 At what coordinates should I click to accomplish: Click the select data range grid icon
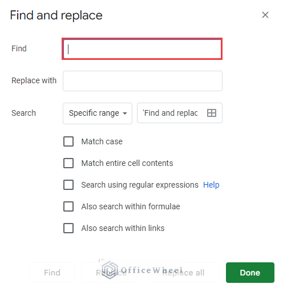212,113
